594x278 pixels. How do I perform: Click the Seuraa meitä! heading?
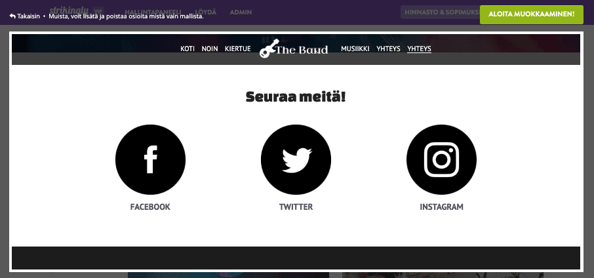click(x=296, y=96)
